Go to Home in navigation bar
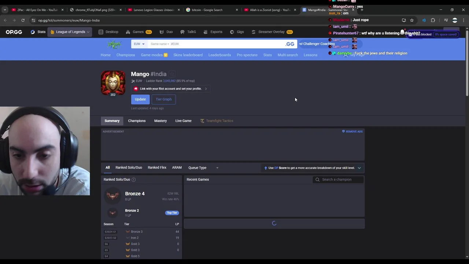469x264 pixels. tap(106, 55)
